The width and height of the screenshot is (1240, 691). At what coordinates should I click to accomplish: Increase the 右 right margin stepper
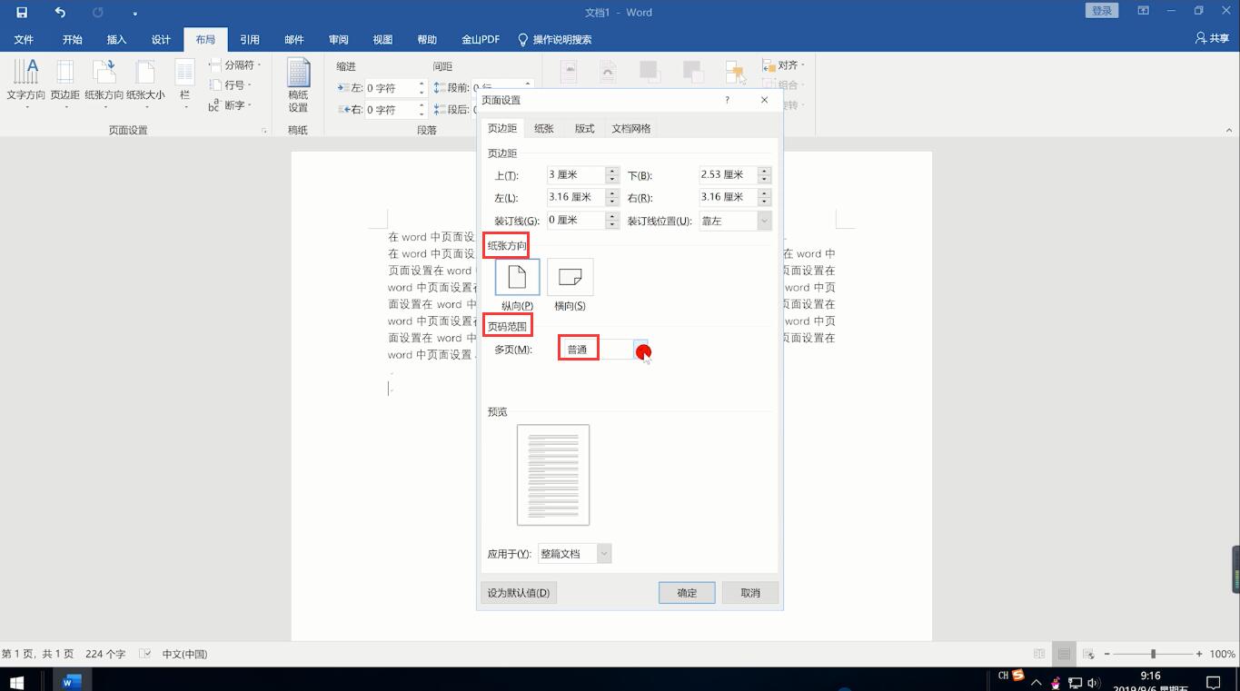765,192
